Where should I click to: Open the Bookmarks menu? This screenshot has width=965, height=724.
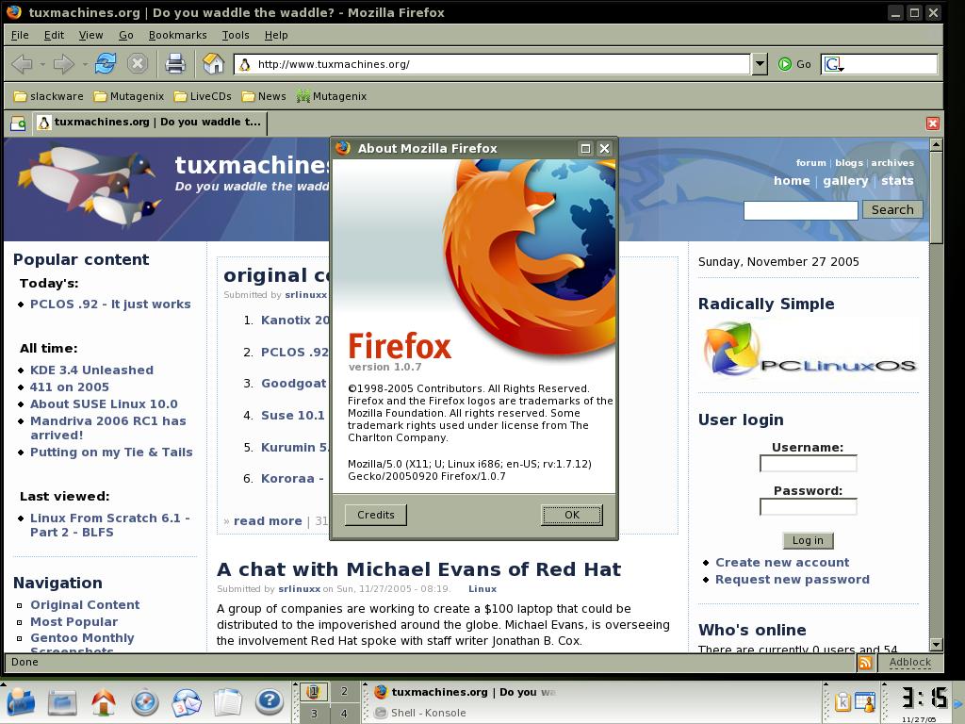[x=177, y=35]
